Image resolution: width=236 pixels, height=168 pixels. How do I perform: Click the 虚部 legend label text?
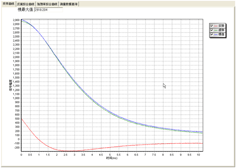pyautogui.click(x=221, y=30)
